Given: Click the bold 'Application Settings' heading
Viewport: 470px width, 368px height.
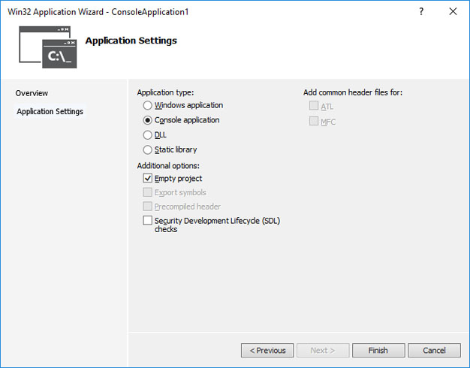Looking at the screenshot, I should (131, 41).
